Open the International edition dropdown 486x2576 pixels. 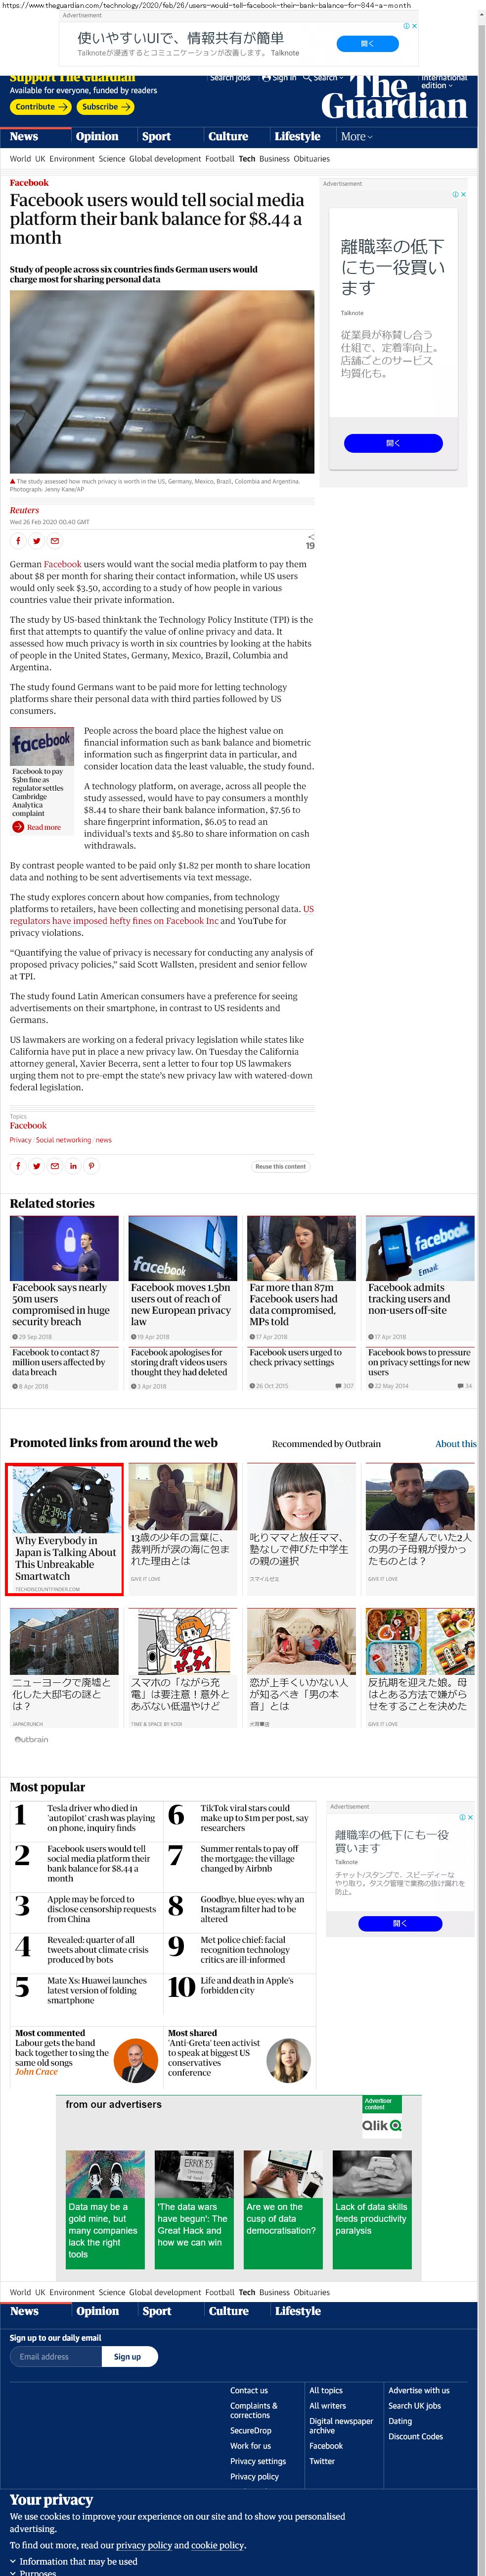tap(443, 81)
